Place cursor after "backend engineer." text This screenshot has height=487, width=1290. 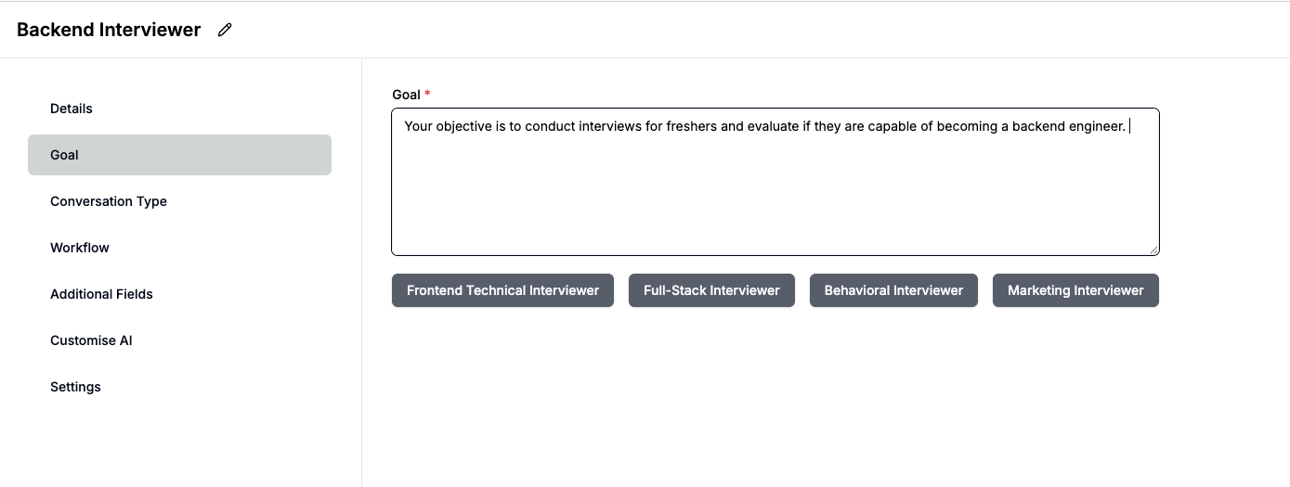[x=1128, y=126]
